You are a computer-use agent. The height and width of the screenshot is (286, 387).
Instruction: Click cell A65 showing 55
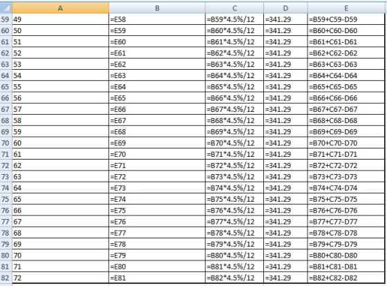[61, 87]
